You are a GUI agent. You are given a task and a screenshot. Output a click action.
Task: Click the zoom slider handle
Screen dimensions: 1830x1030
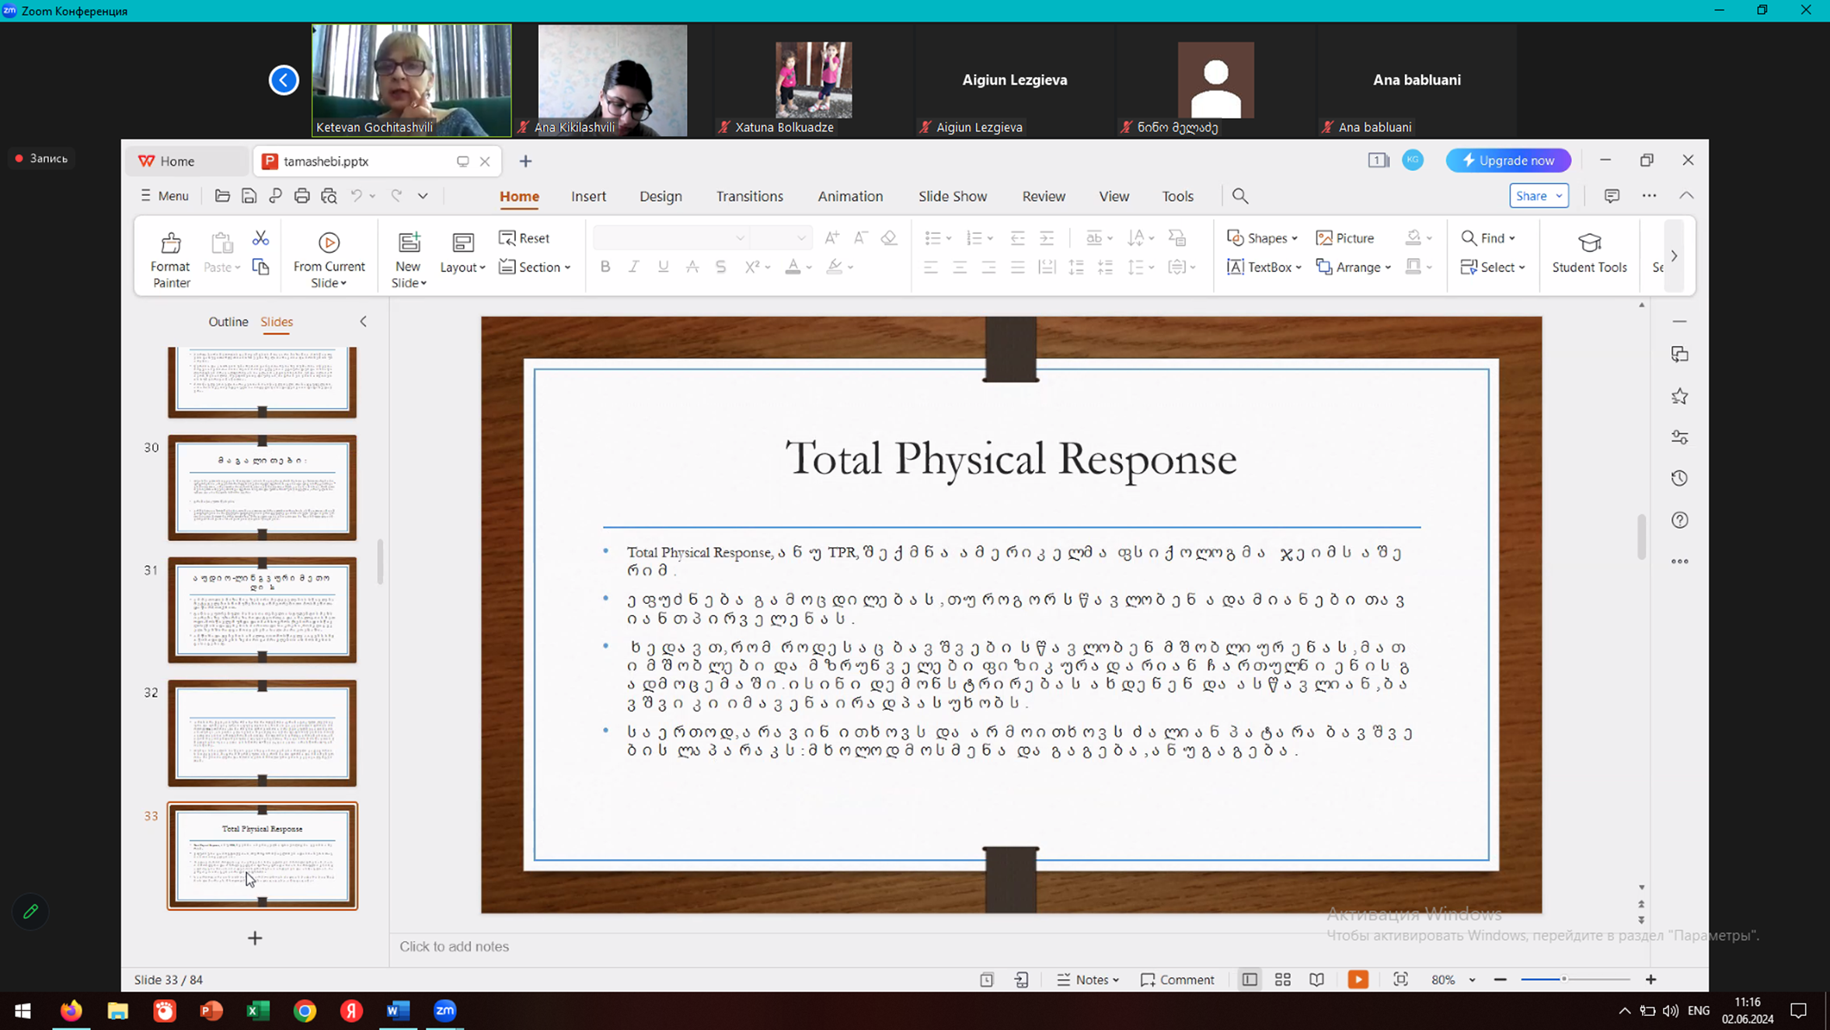tap(1563, 979)
